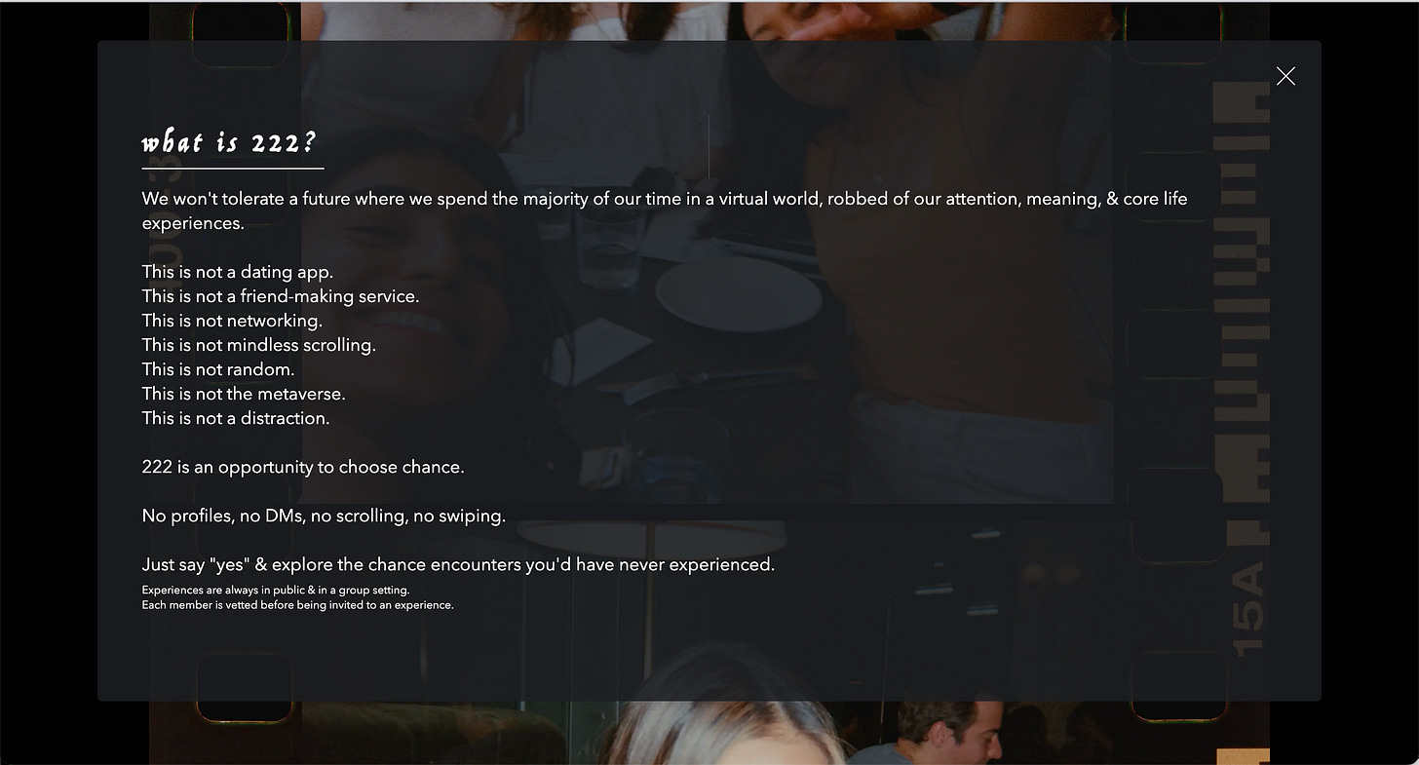Click the "We won't tolerate a future" paragraph
Screen dimensions: 1419x765
click(x=665, y=210)
